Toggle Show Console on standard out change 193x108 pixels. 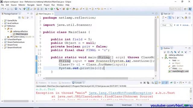163,83
